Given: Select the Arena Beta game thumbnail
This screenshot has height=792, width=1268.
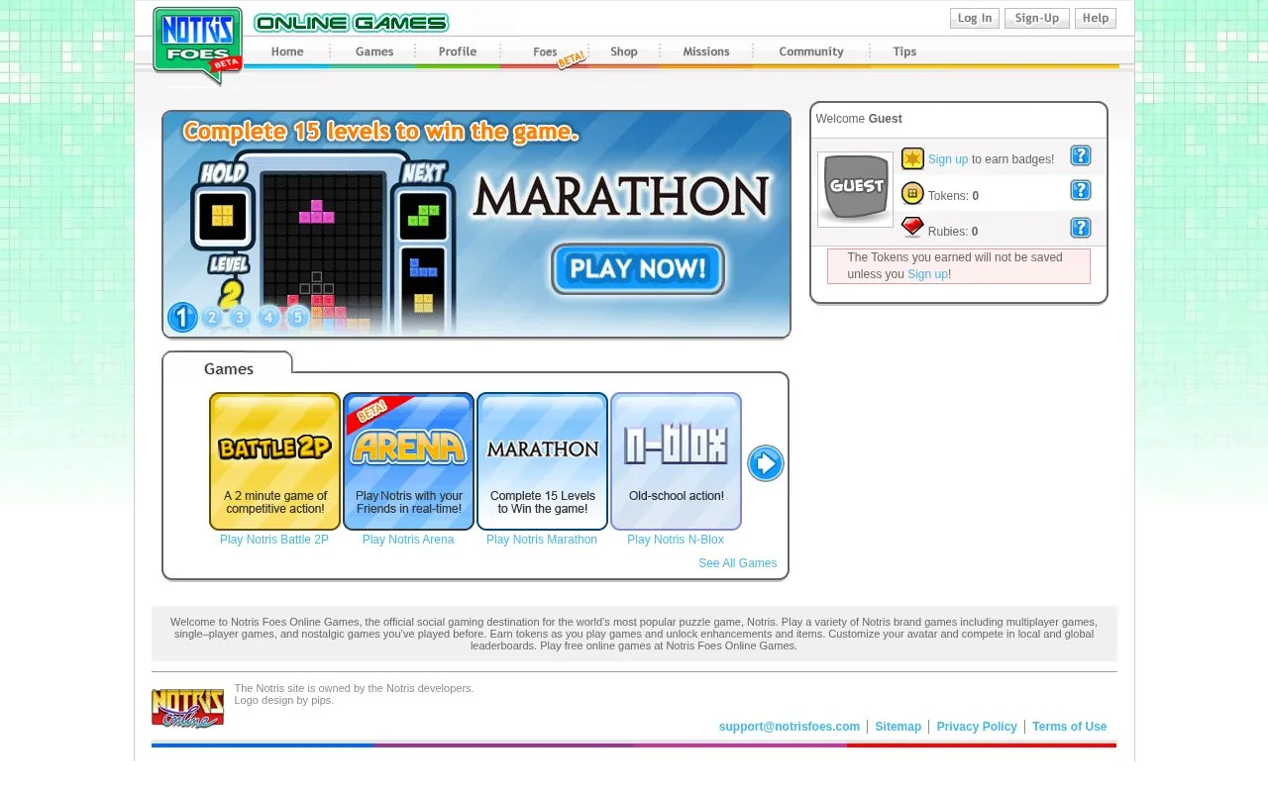Looking at the screenshot, I should pyautogui.click(x=408, y=461).
